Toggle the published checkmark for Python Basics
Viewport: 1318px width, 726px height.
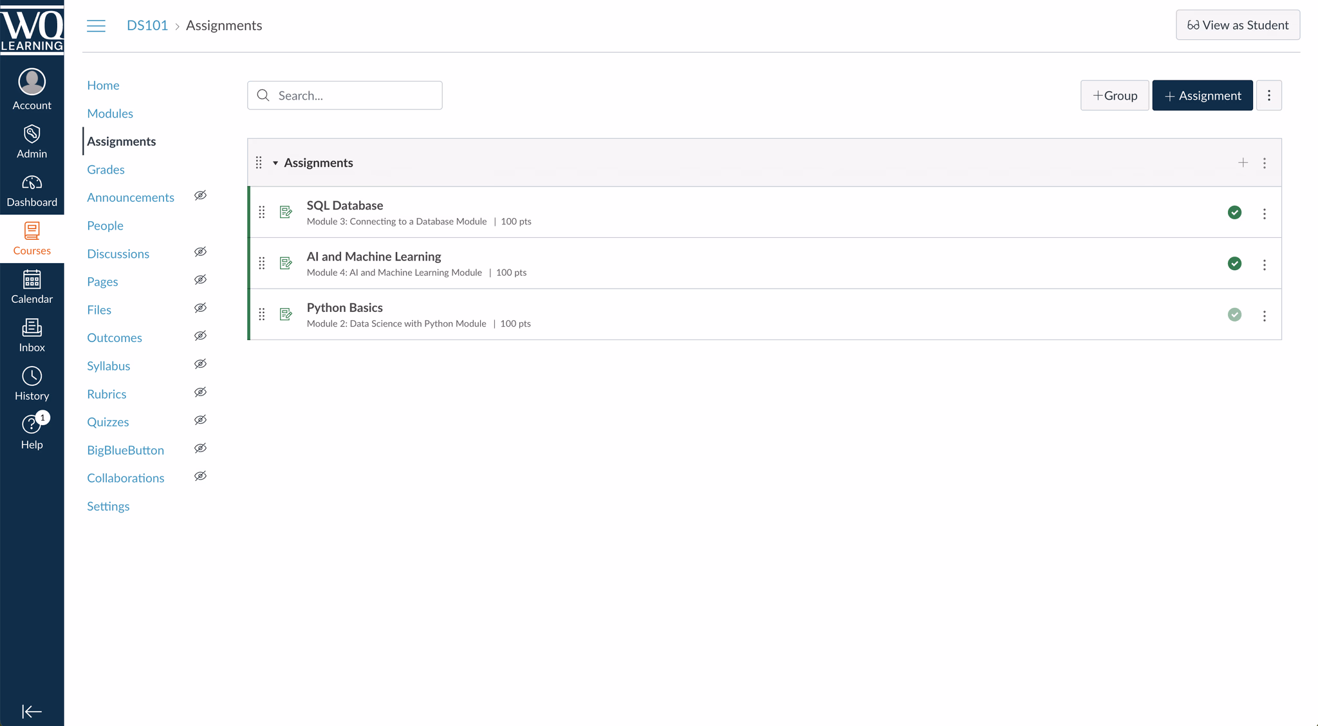point(1234,314)
